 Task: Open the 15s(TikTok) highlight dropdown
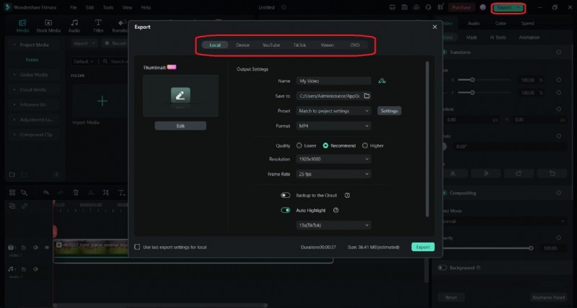(333, 225)
